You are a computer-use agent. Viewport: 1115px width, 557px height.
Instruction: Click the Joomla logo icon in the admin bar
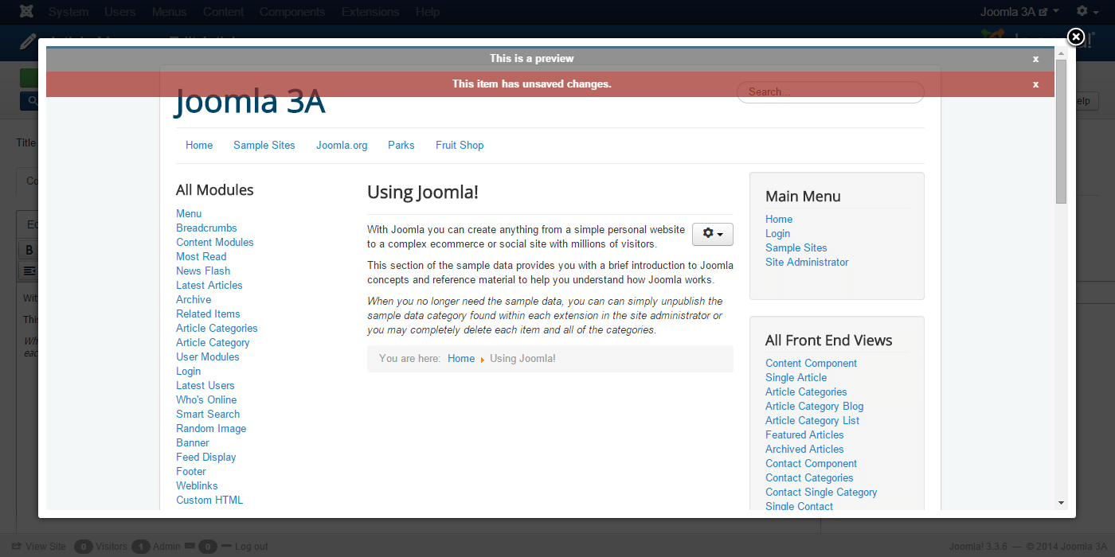(26, 12)
